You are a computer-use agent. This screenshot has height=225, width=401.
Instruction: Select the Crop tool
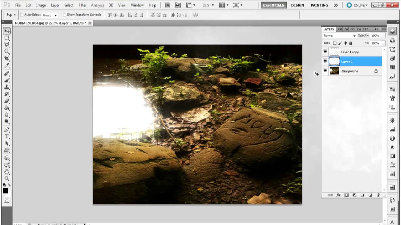pyautogui.click(x=7, y=58)
